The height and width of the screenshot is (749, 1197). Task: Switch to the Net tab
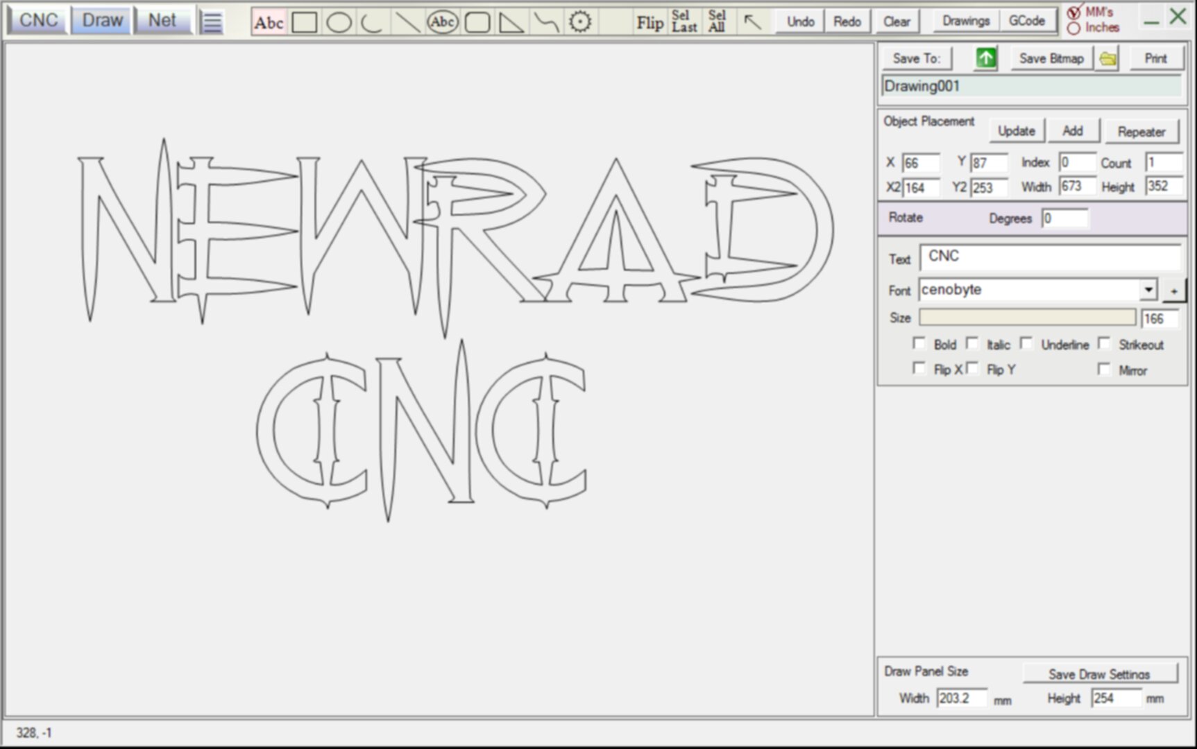coord(162,21)
